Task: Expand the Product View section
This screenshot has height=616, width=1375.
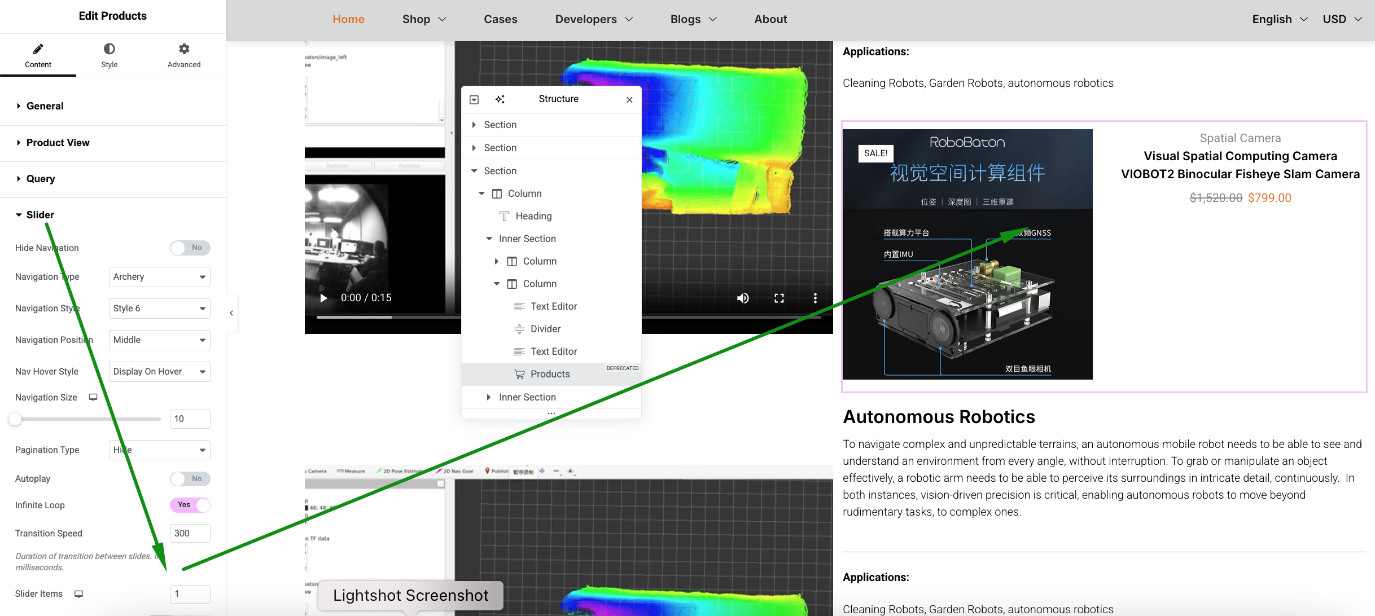Action: [113, 143]
